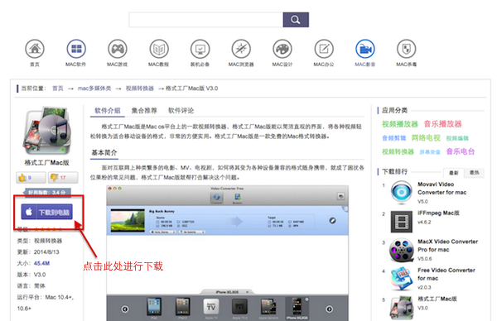The width and height of the screenshot is (497, 321).
Task: Open the green 视频转换器 category link
Action: click(x=398, y=151)
